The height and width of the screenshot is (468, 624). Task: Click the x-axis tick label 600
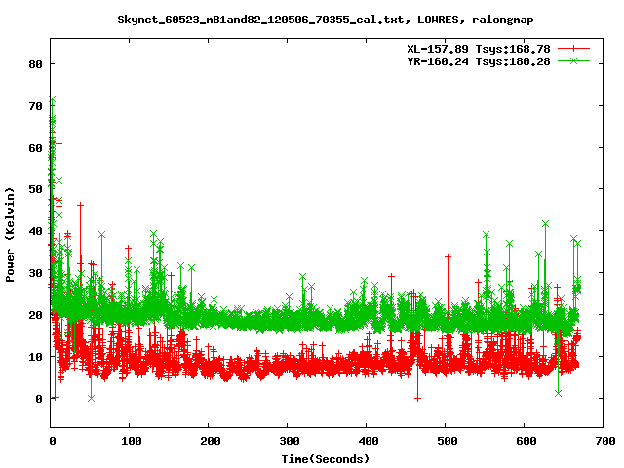pyautogui.click(x=526, y=441)
